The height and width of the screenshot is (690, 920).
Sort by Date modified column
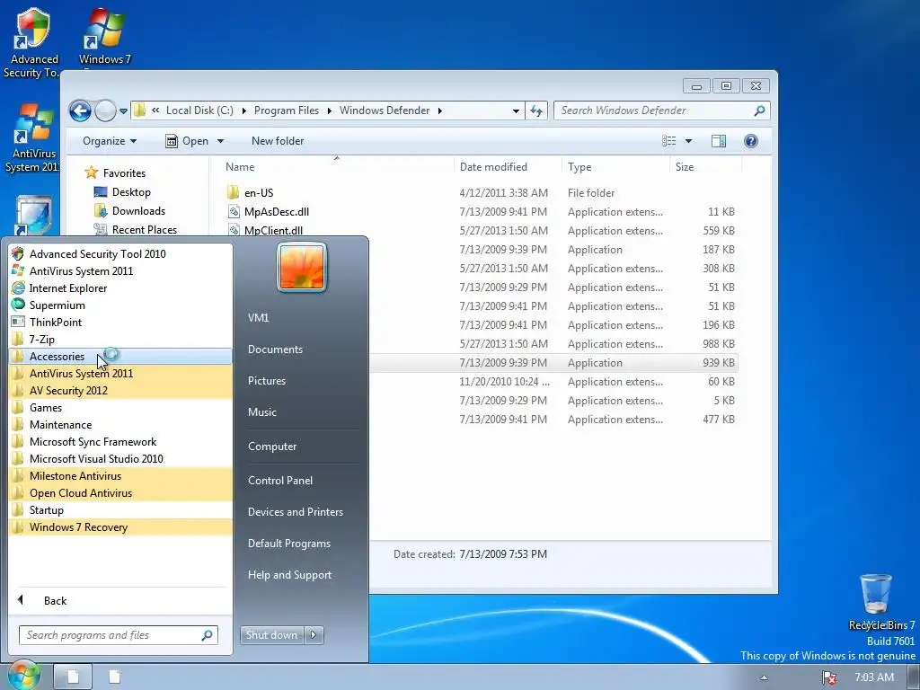pyautogui.click(x=509, y=166)
